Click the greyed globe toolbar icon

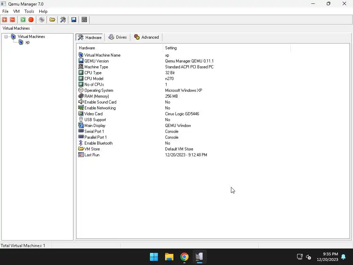pyautogui.click(x=42, y=20)
